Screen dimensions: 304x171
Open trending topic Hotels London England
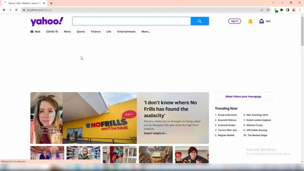pyautogui.click(x=258, y=120)
